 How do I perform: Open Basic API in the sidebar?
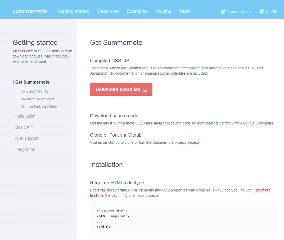point(24,127)
